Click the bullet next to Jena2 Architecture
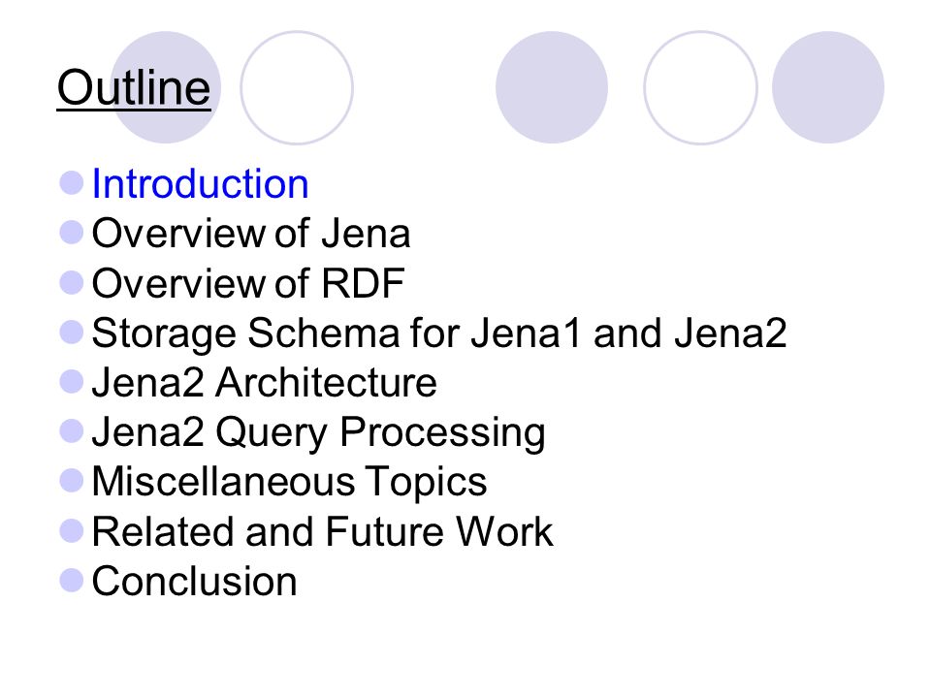Image resolution: width=931 pixels, height=698 pixels. pyautogui.click(x=71, y=382)
